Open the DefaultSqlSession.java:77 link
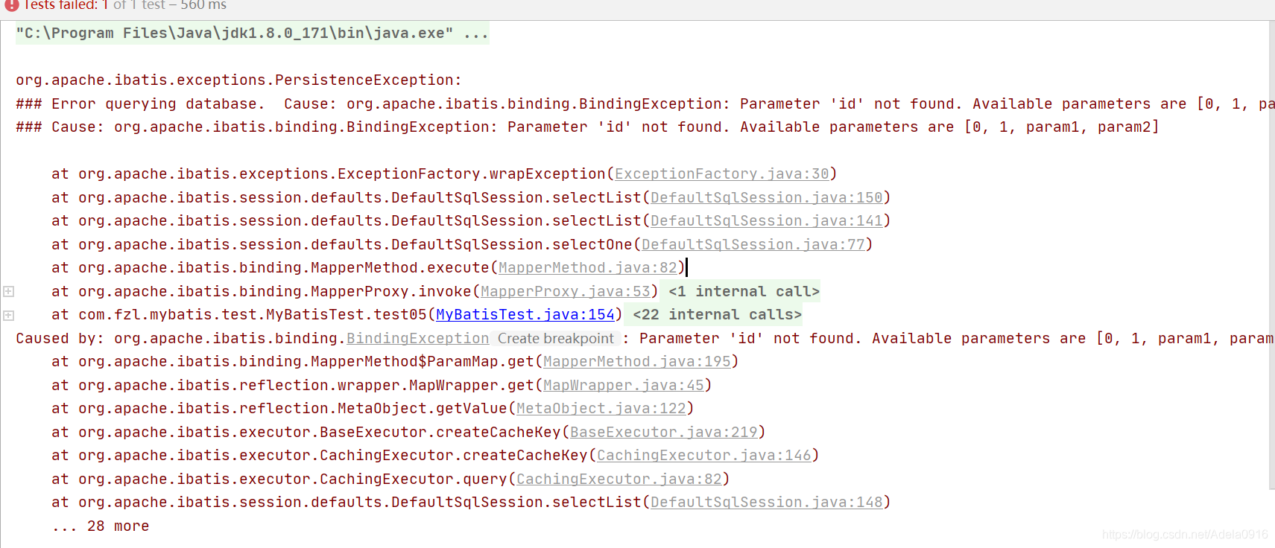Image resolution: width=1275 pixels, height=548 pixels. click(753, 244)
